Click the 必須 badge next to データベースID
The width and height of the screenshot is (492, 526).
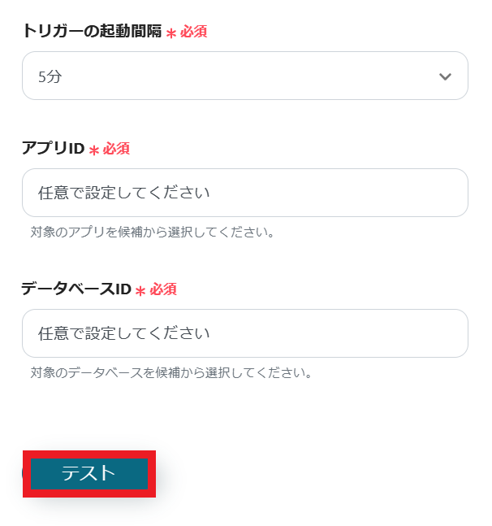tap(163, 289)
